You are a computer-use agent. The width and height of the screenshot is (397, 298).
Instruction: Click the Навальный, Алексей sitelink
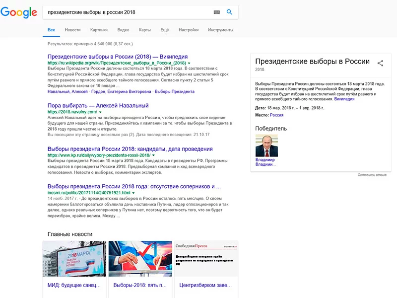pos(67,91)
